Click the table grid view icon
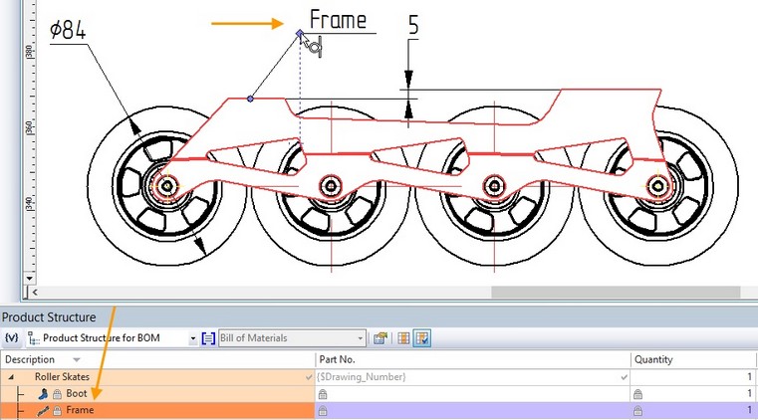 [x=403, y=338]
